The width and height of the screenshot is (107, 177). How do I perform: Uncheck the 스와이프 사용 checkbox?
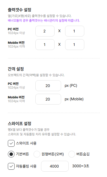point(11,143)
